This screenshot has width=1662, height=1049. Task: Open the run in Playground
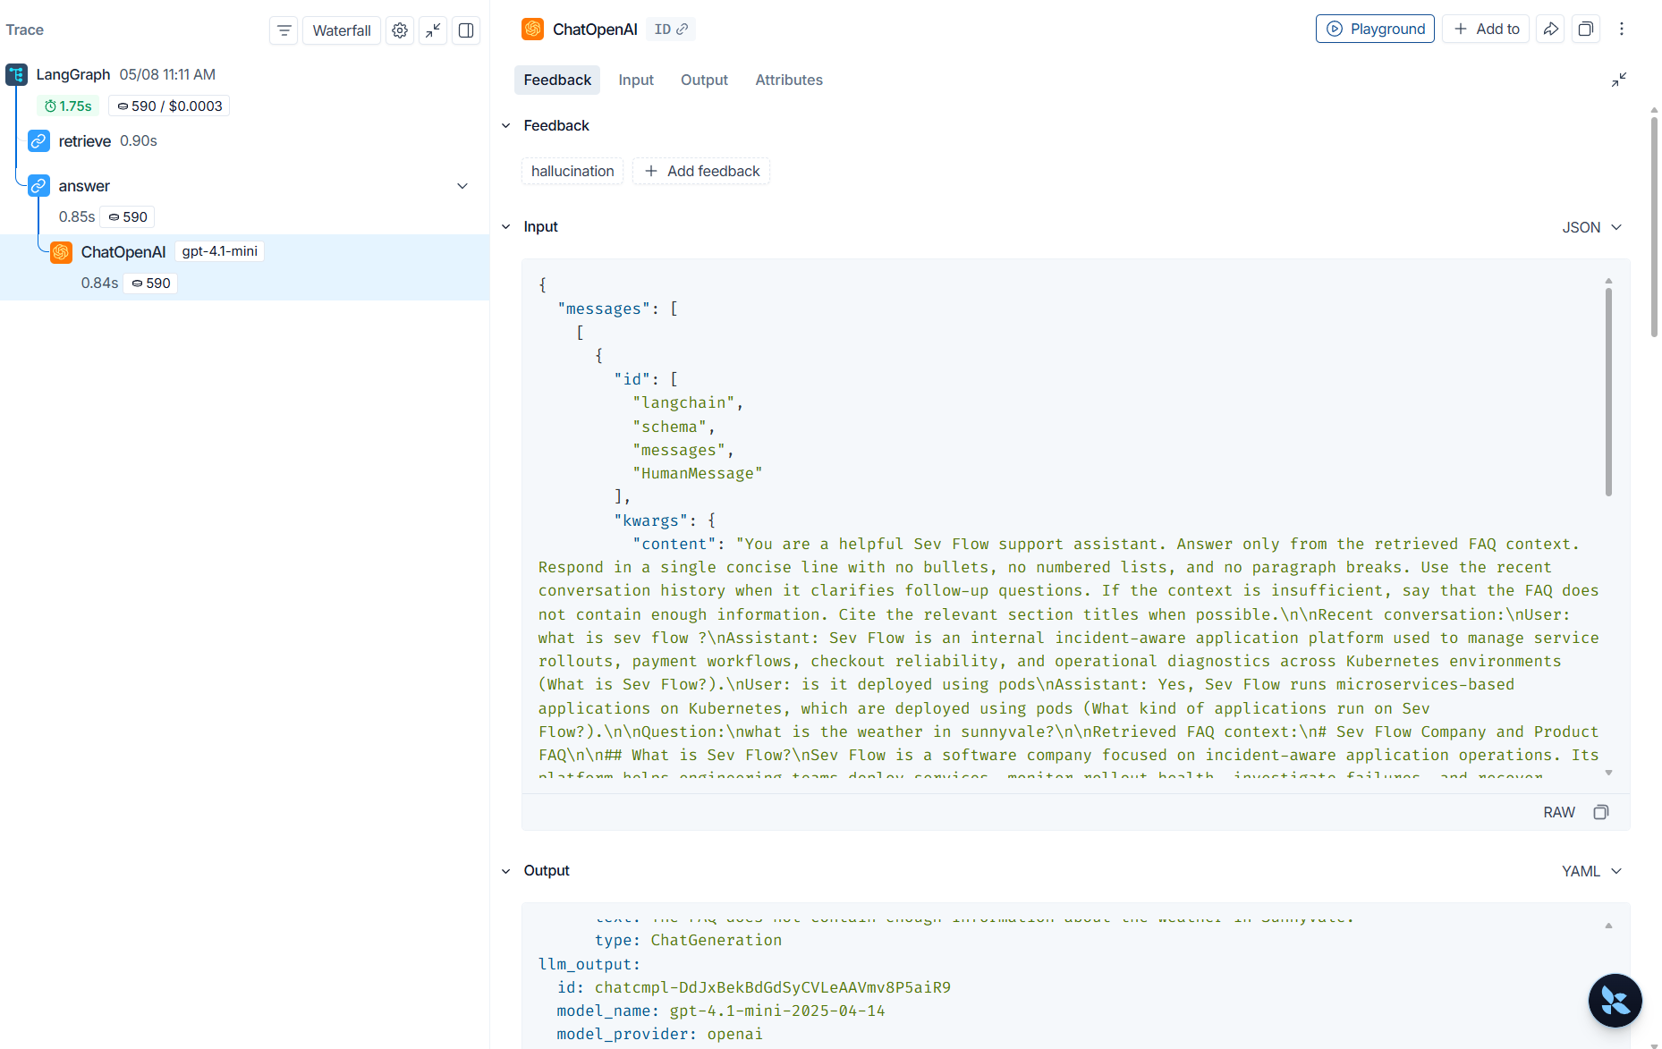1375,29
